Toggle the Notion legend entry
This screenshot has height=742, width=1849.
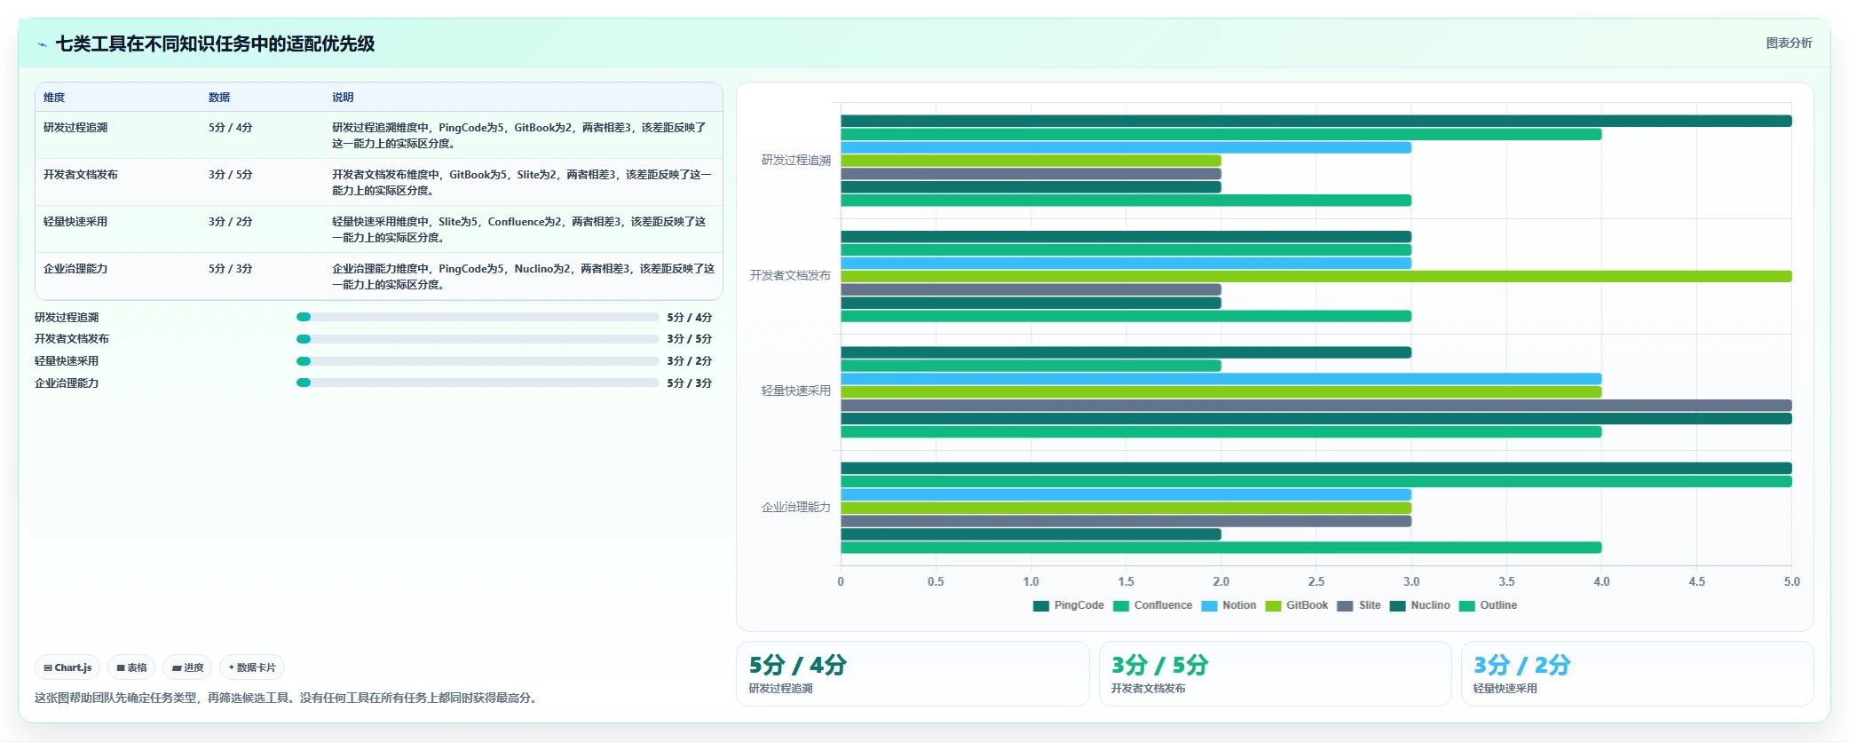point(1229,605)
